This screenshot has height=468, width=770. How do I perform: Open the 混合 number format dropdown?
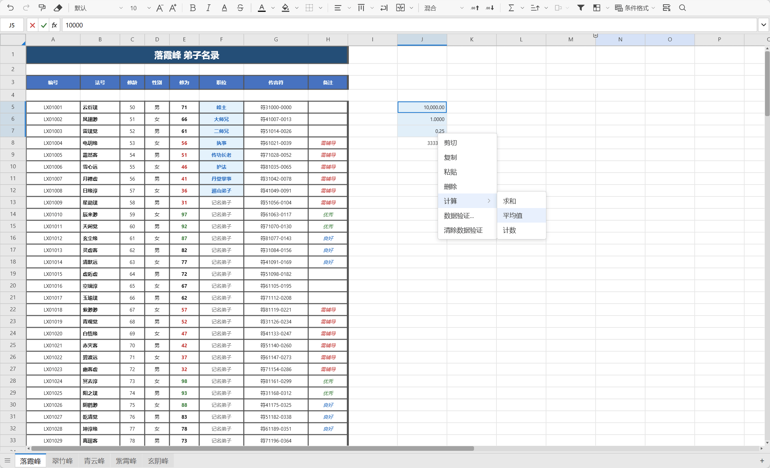(x=444, y=8)
